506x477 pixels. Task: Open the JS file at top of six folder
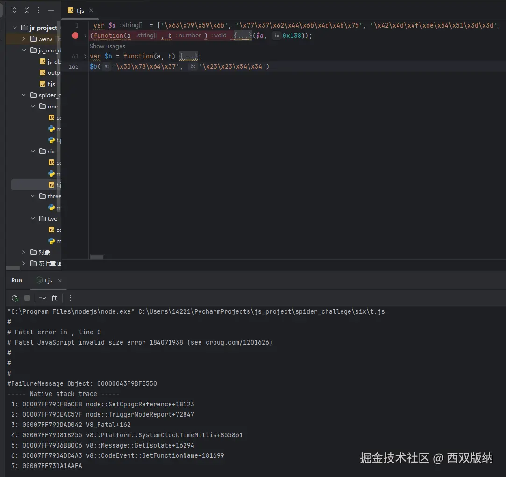(x=54, y=162)
